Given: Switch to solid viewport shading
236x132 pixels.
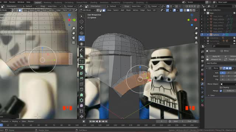Looking at the screenshot, I should 188,10.
